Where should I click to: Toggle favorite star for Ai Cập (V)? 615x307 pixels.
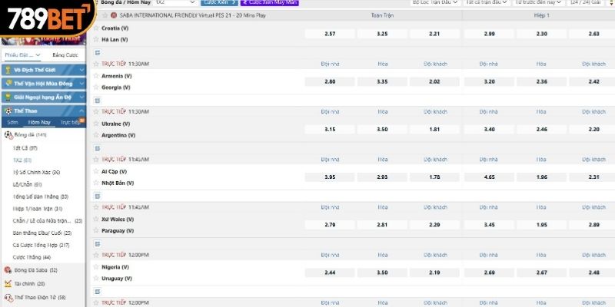[97, 171]
